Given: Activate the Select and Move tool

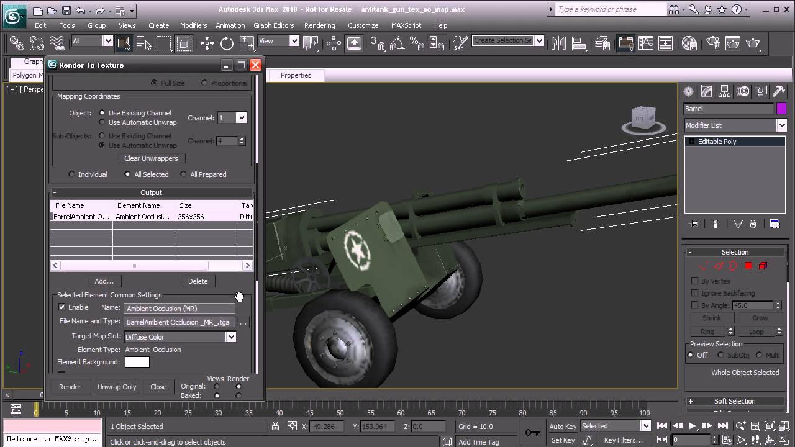Looking at the screenshot, I should [x=207, y=43].
